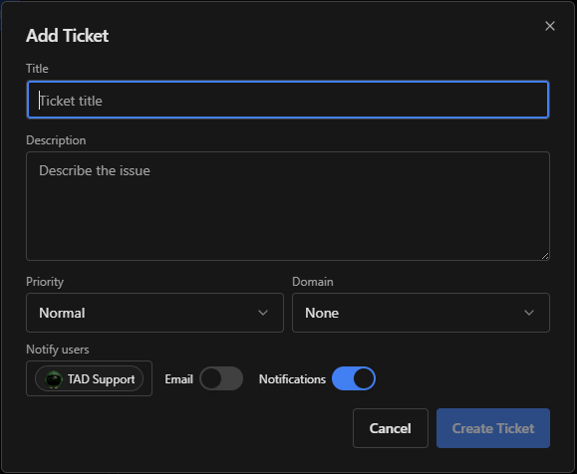Cancel the ticket creation

(x=391, y=428)
